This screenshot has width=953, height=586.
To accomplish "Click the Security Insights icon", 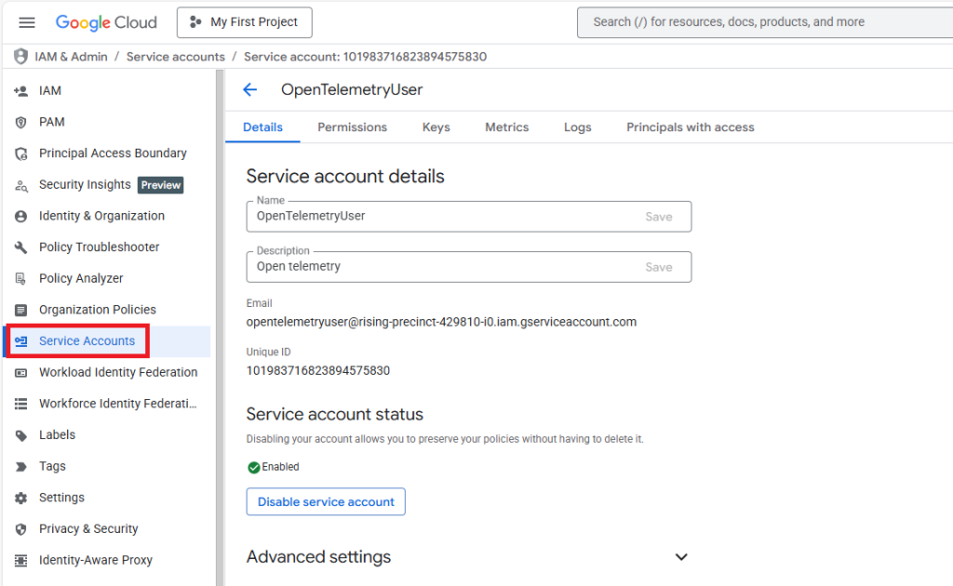I will coord(20,185).
